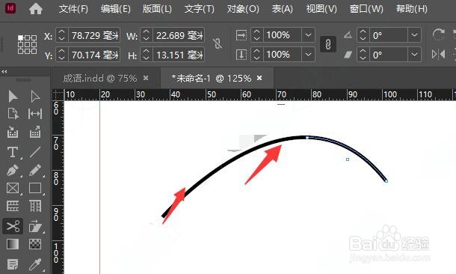The height and width of the screenshot is (274, 456).
Task: Select the Pencil tool
Action: pyautogui.click(x=35, y=171)
